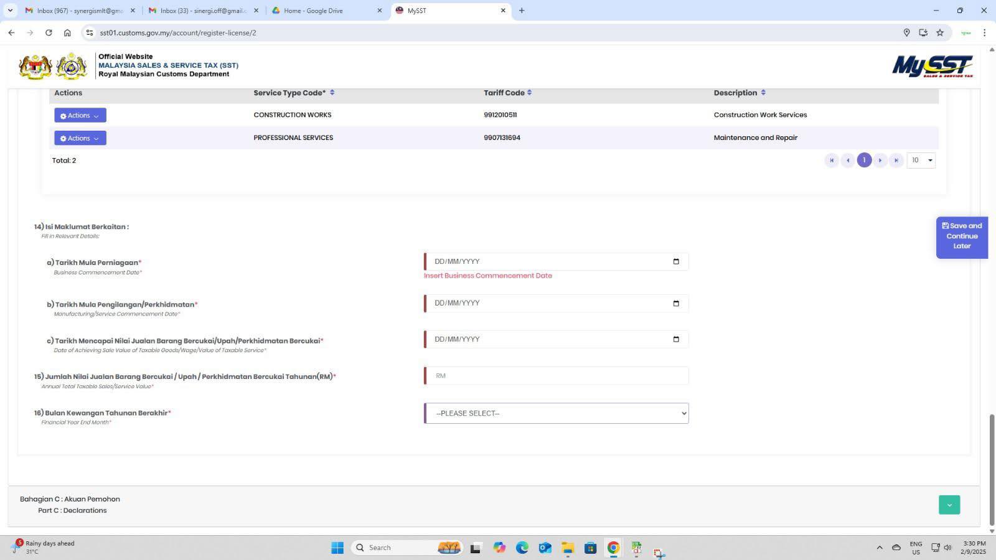Open Microsoft Edge from taskbar
The width and height of the screenshot is (996, 560).
point(522,548)
